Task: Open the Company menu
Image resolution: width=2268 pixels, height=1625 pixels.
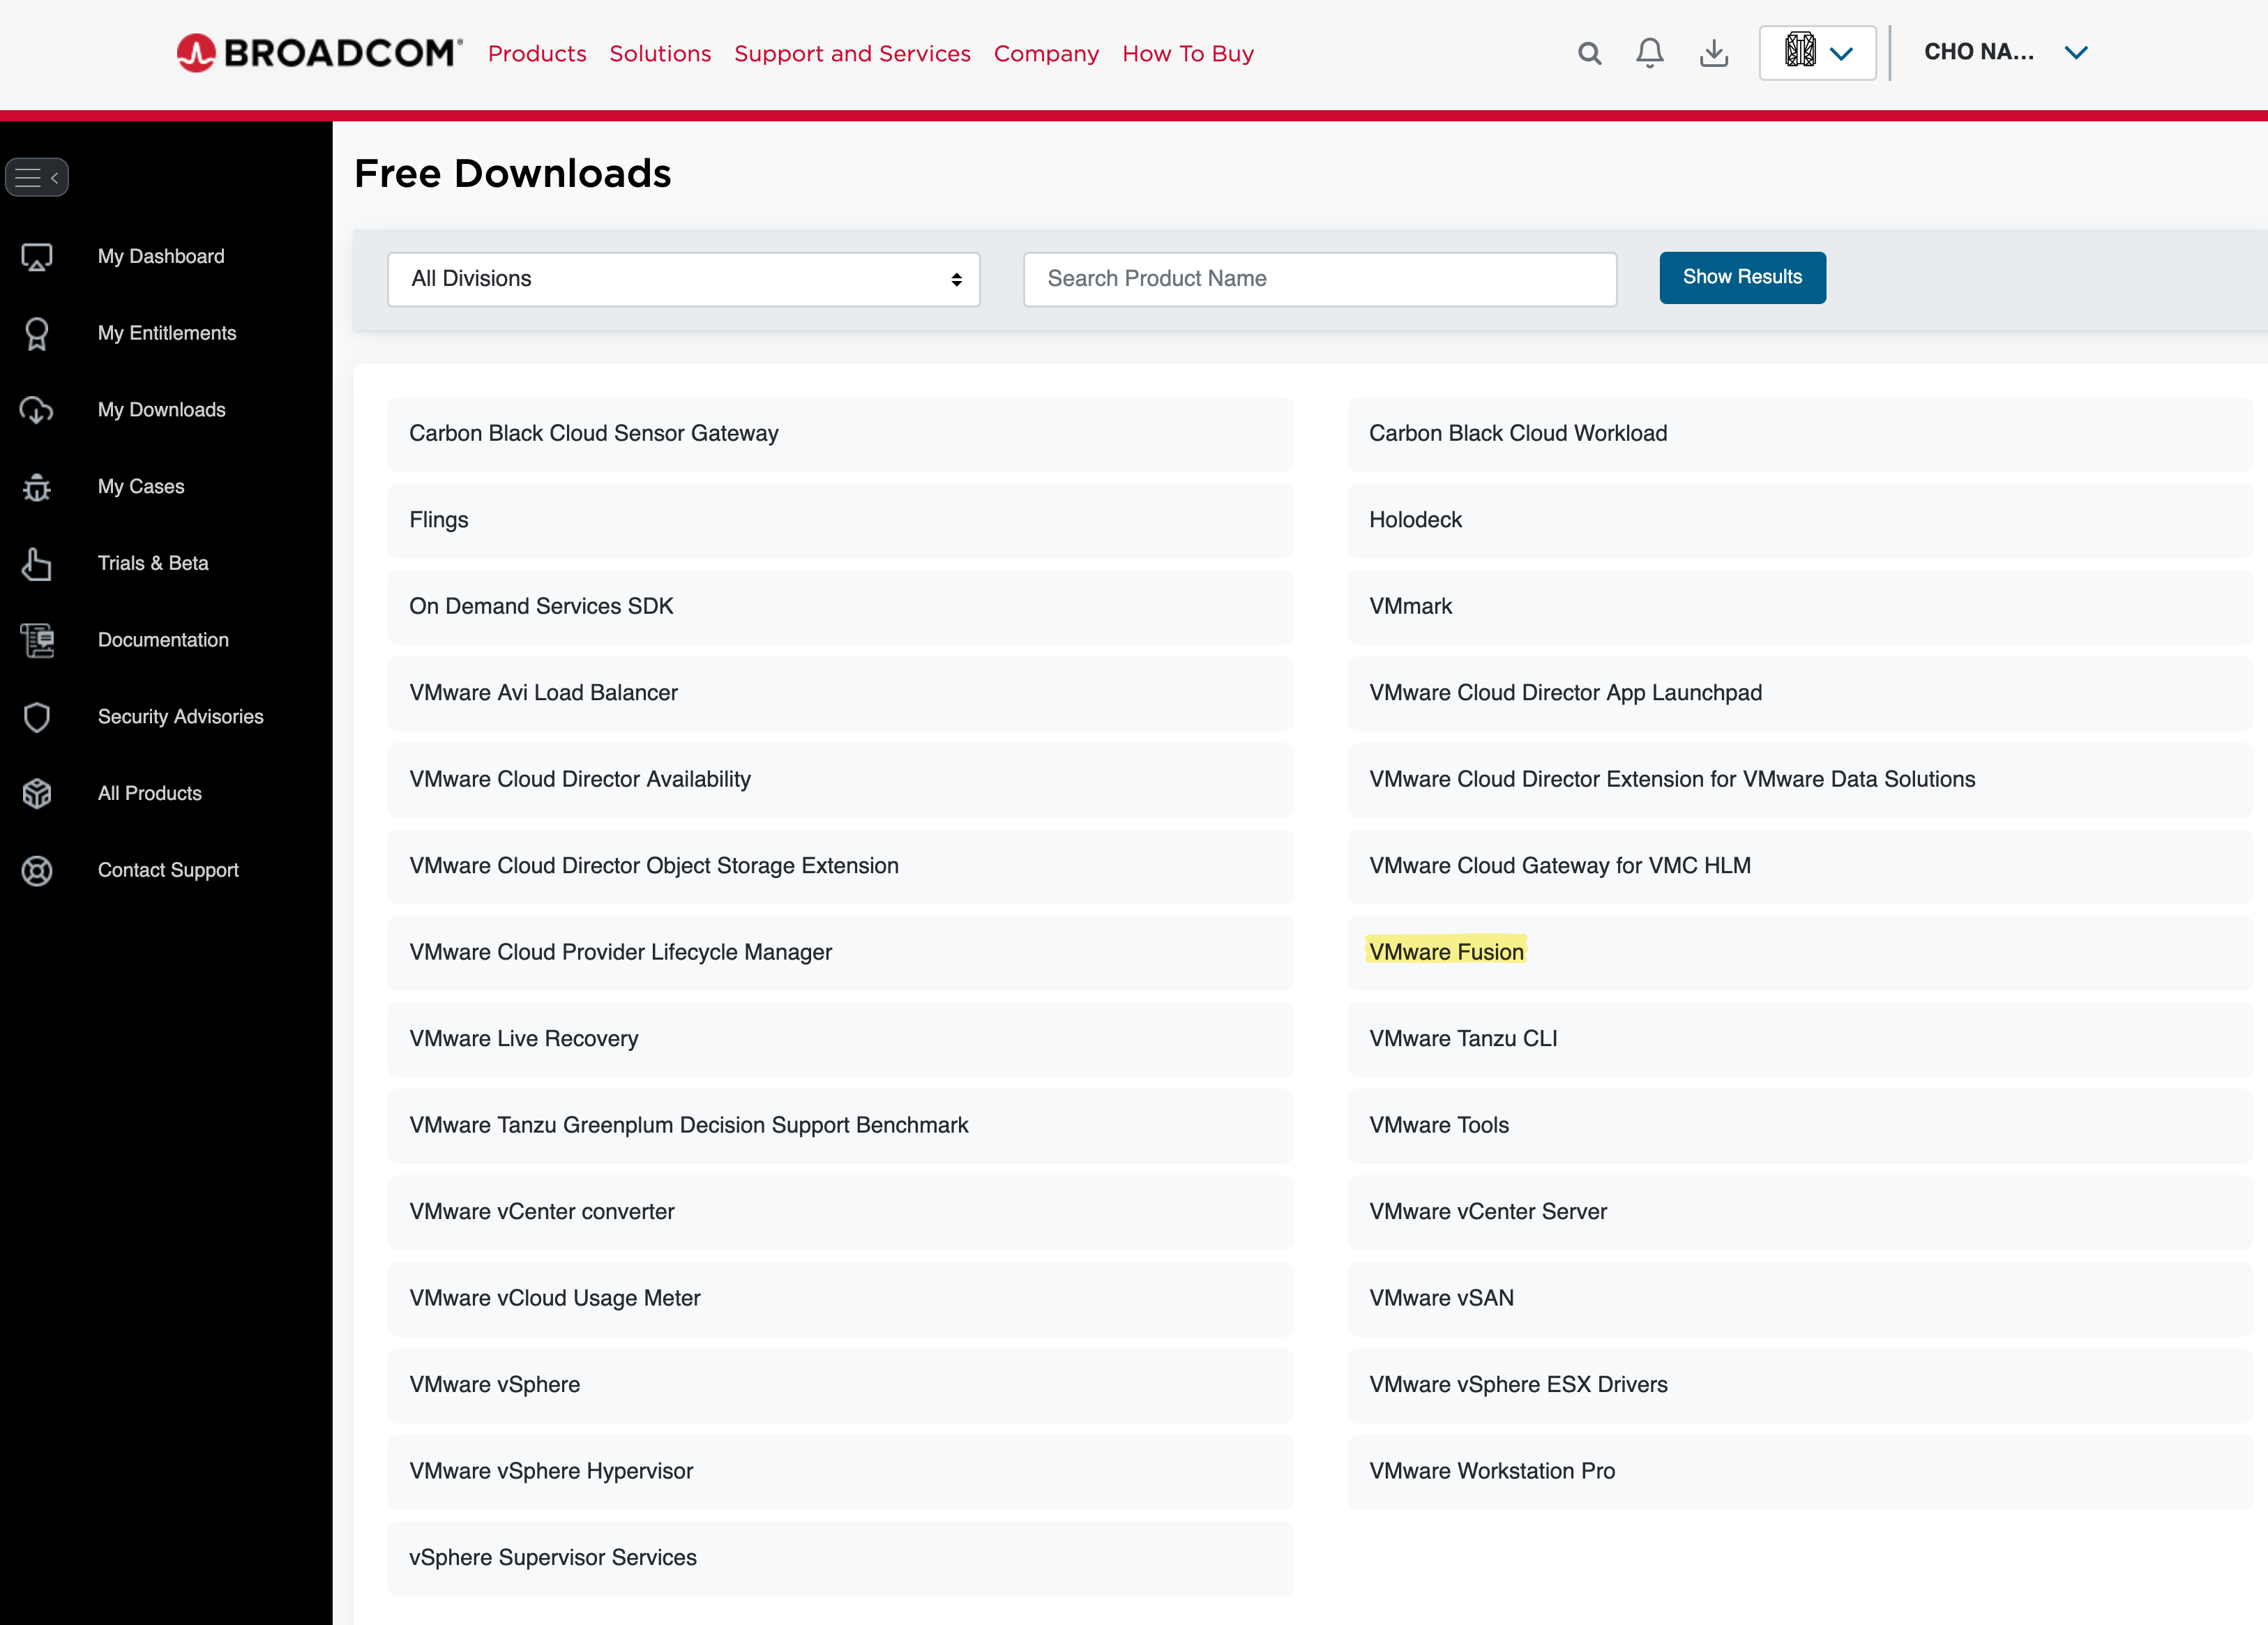Action: click(1046, 54)
